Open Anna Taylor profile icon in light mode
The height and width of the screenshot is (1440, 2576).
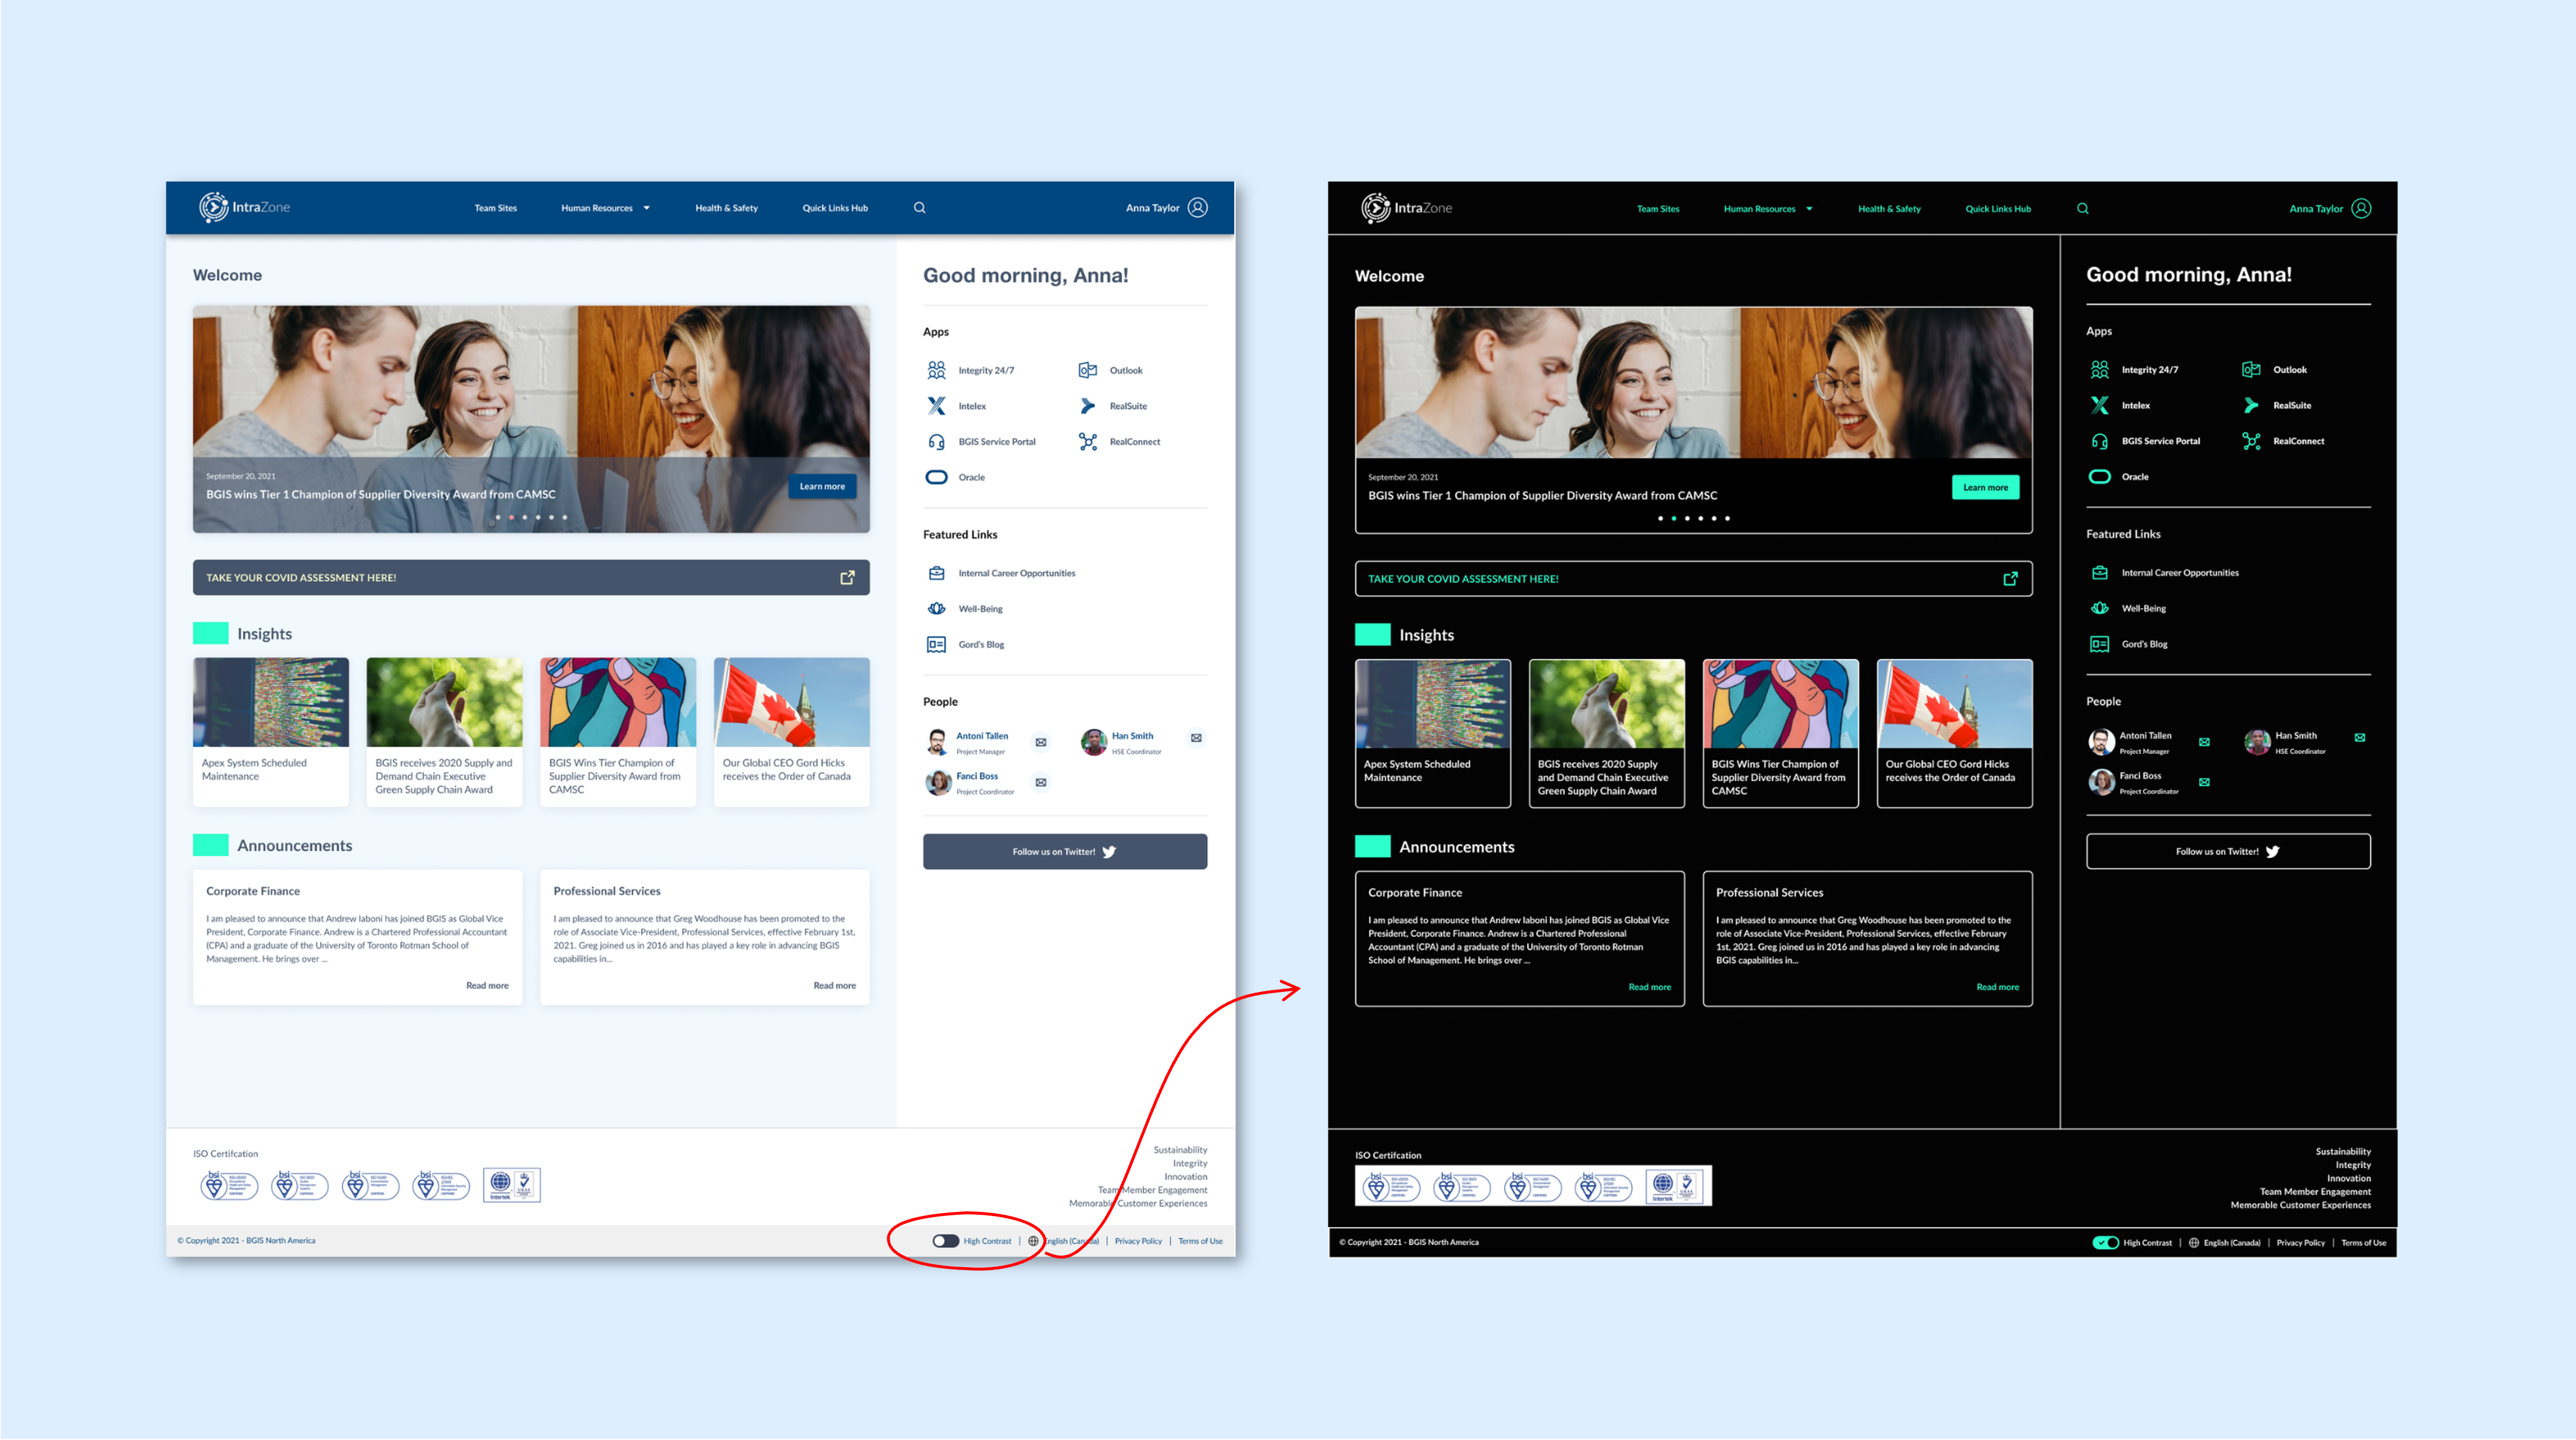[x=1197, y=208]
